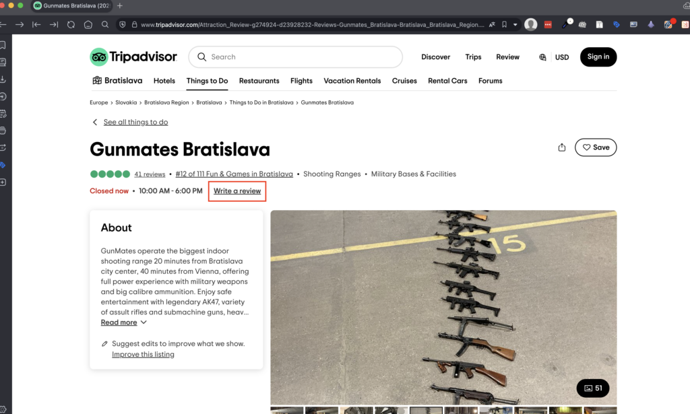Open the Forums tab
This screenshot has width=690, height=414.
[x=491, y=81]
